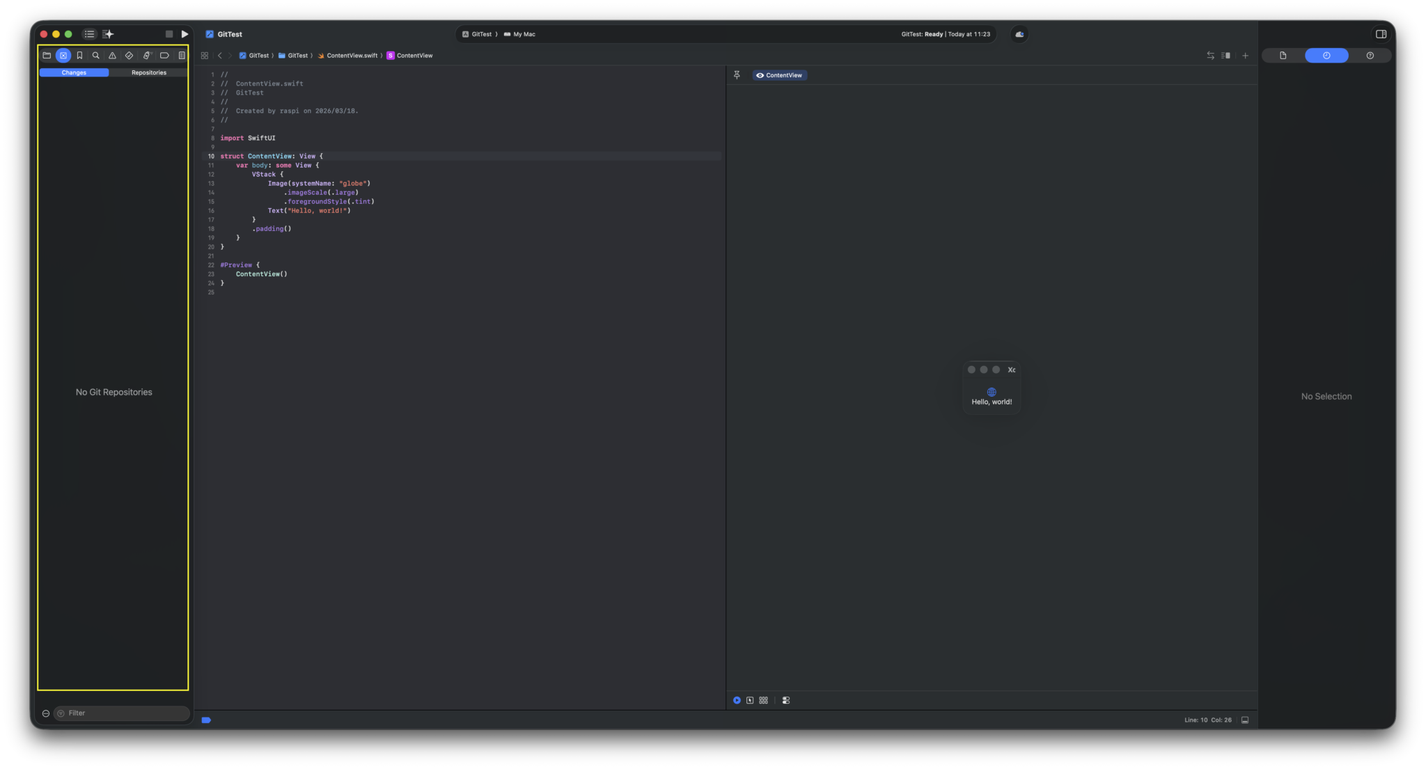1426x769 pixels.
Task: Select the ContentView preview chip
Action: 779,75
